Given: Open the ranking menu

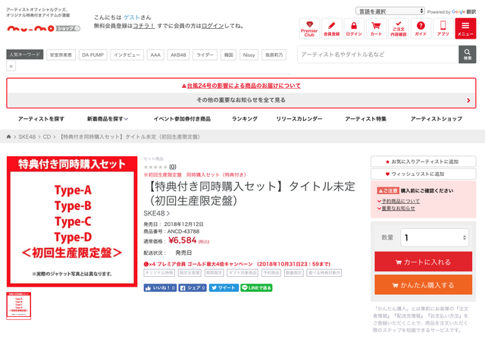Looking at the screenshot, I should [245, 119].
